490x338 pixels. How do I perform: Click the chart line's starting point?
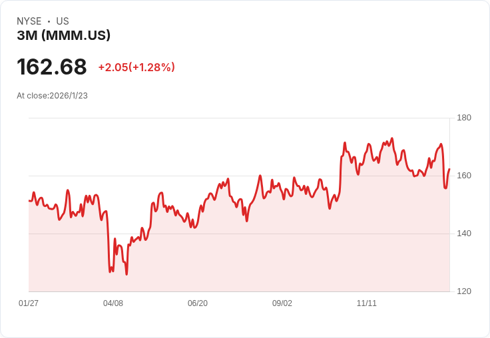tap(29, 200)
